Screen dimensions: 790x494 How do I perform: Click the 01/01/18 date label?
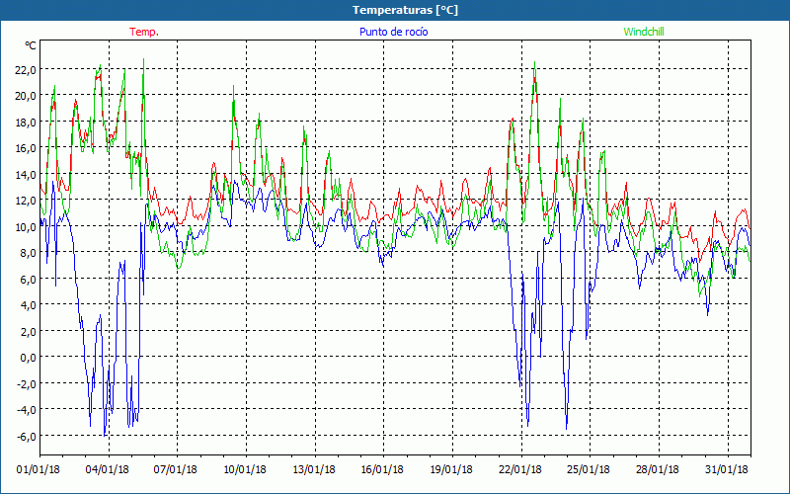pos(39,470)
